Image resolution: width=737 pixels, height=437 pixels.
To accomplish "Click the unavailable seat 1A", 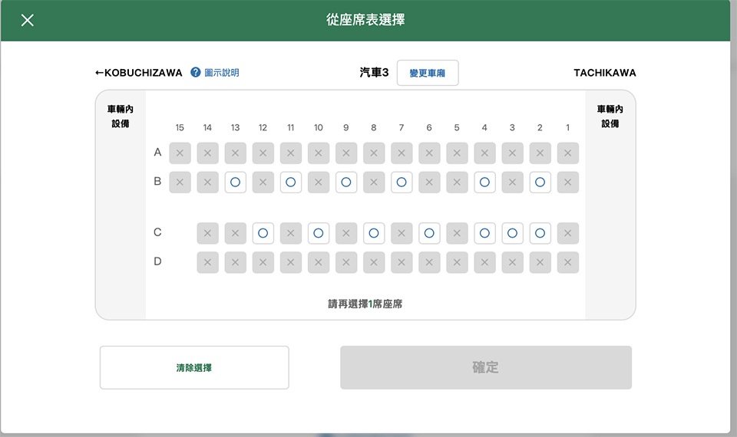I will 567,153.
